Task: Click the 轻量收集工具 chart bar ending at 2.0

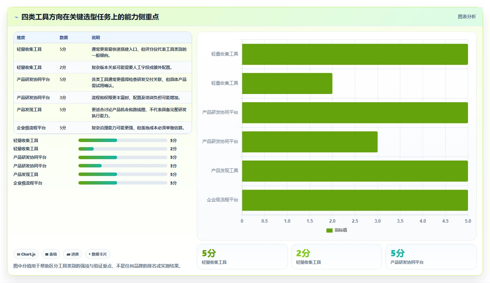Action: point(287,83)
